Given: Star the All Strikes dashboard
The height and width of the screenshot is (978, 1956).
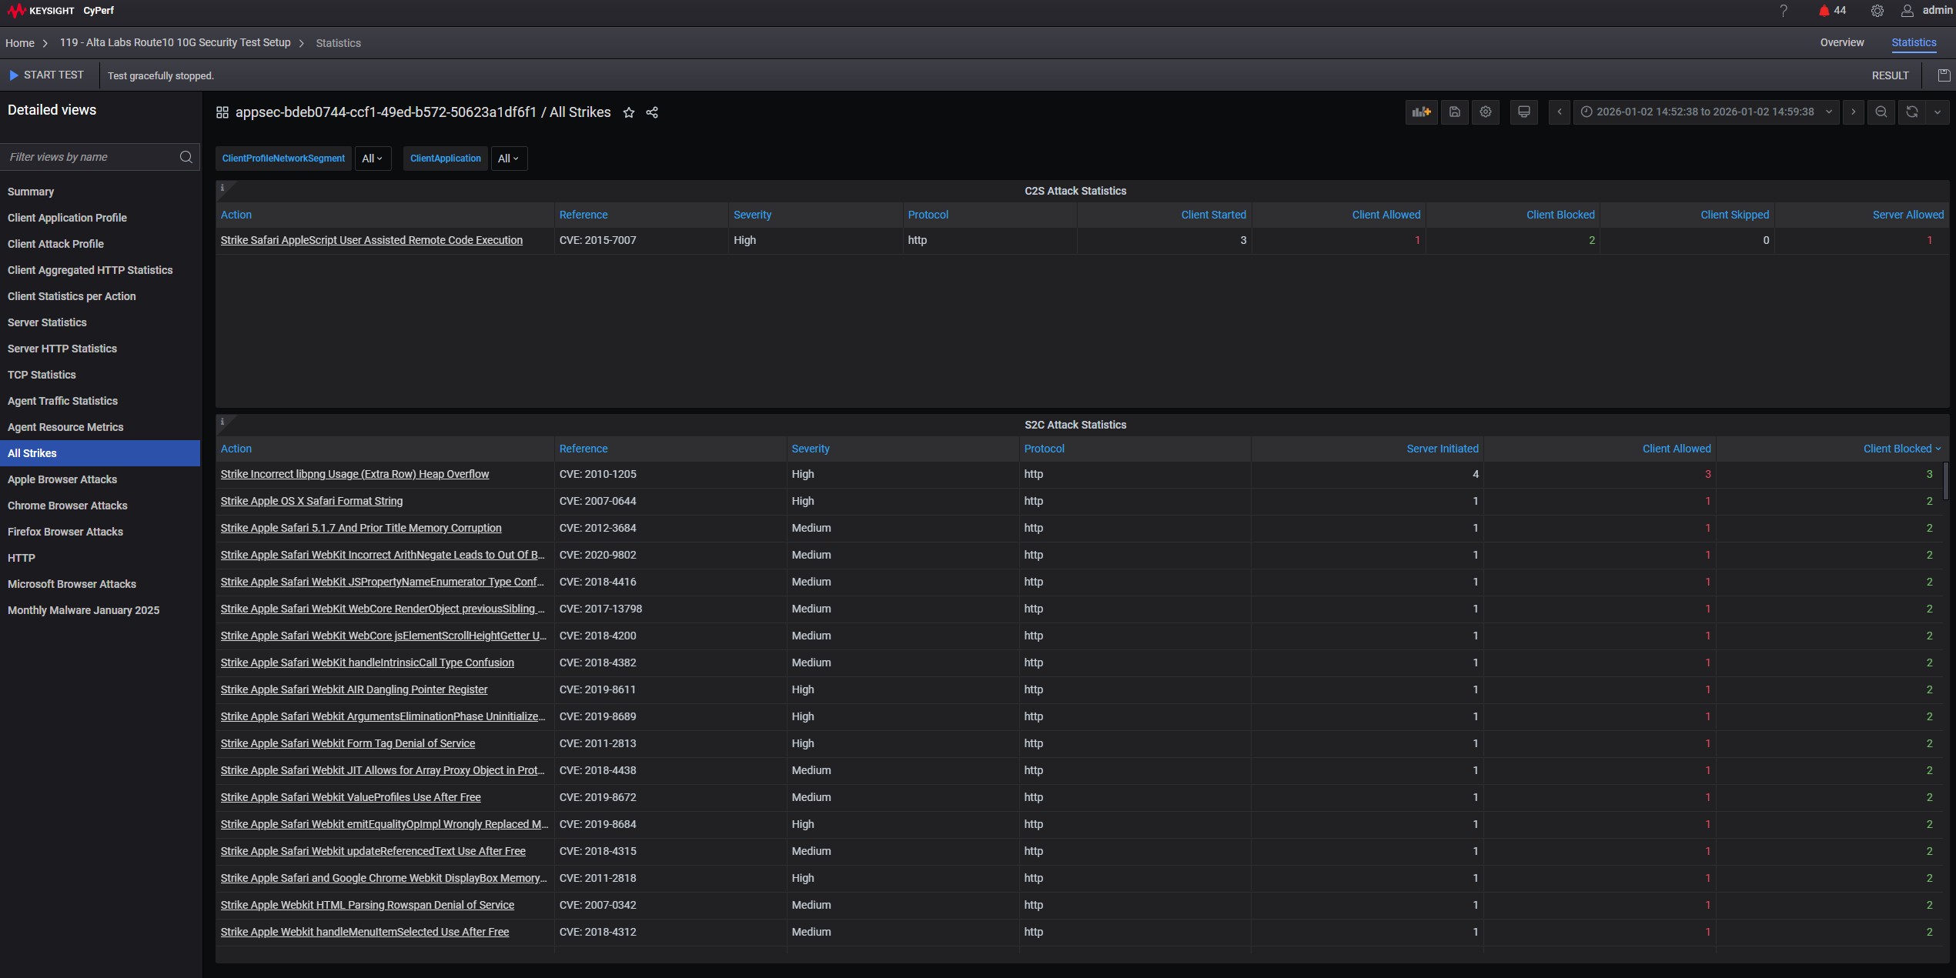Looking at the screenshot, I should tap(628, 113).
